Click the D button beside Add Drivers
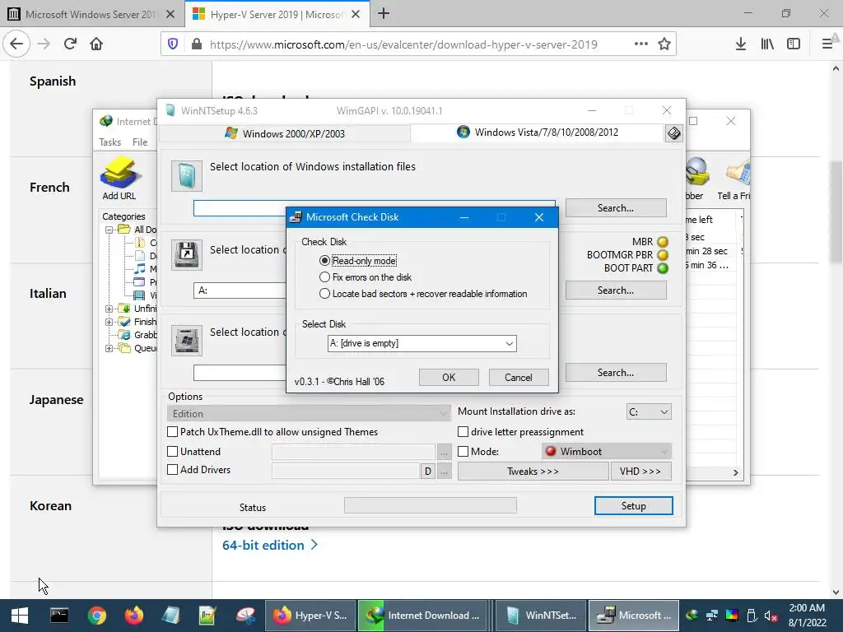The image size is (843, 632). [x=427, y=472]
